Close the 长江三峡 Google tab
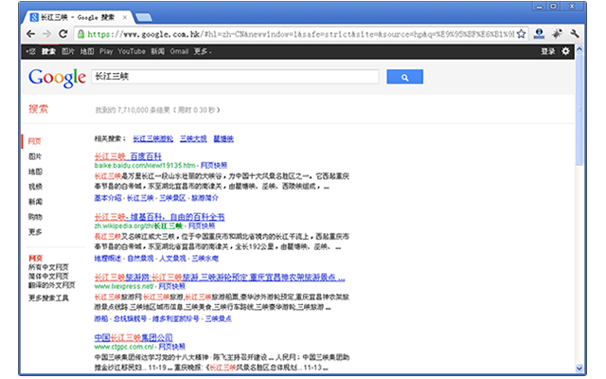 coord(124,17)
